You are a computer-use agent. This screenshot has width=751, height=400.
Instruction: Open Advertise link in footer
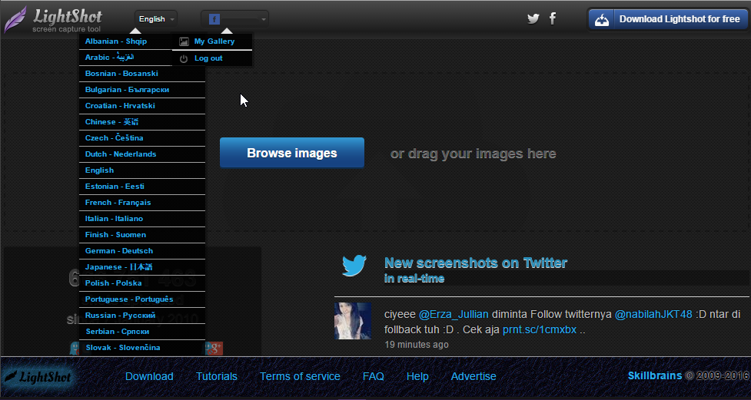click(474, 376)
